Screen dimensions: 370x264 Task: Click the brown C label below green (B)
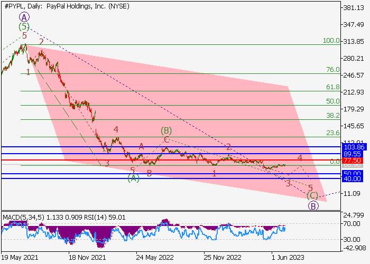(x=166, y=140)
